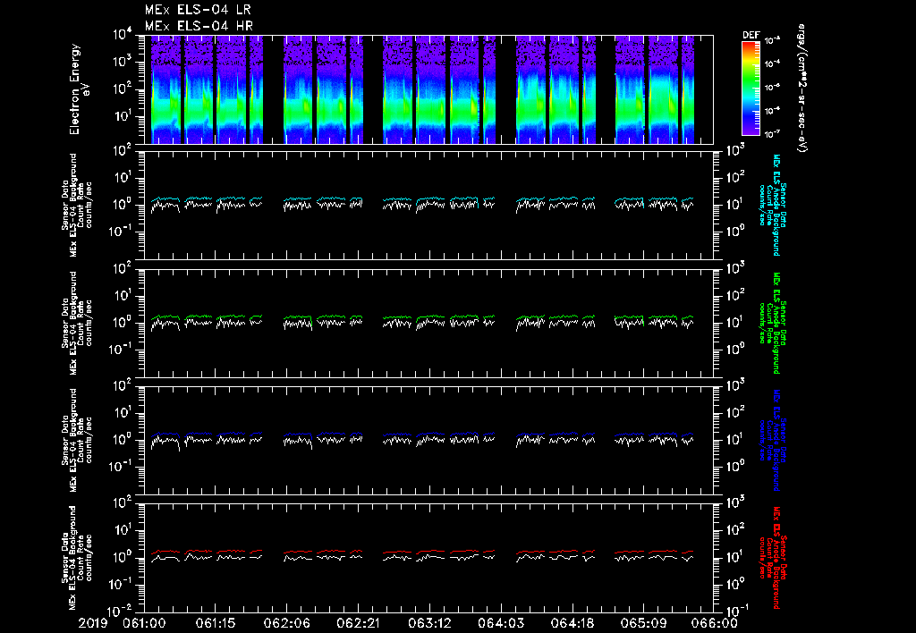Click left Sensor Data axis label of green panel
The height and width of the screenshot is (633, 916).
[x=77, y=323]
